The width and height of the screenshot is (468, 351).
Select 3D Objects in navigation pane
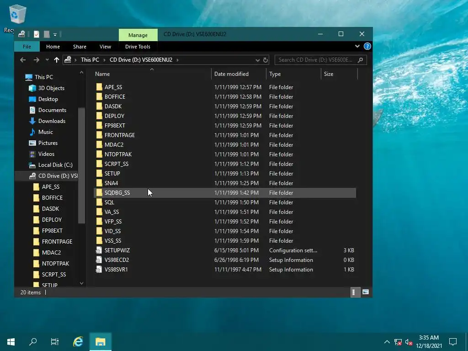tap(51, 88)
